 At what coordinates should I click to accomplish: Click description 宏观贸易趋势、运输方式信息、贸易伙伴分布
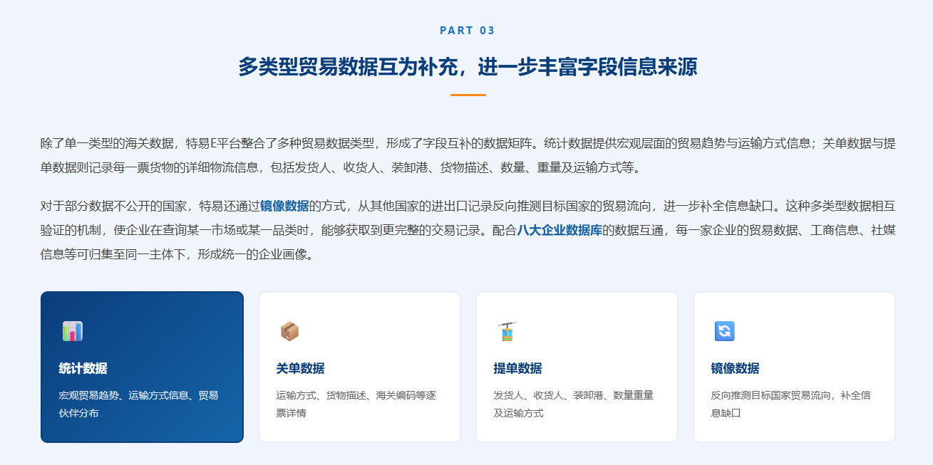(x=139, y=404)
